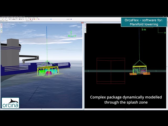Click the yellow circular replay toolbar icon
The height and width of the screenshot is (126, 168).
click(x=36, y=19)
